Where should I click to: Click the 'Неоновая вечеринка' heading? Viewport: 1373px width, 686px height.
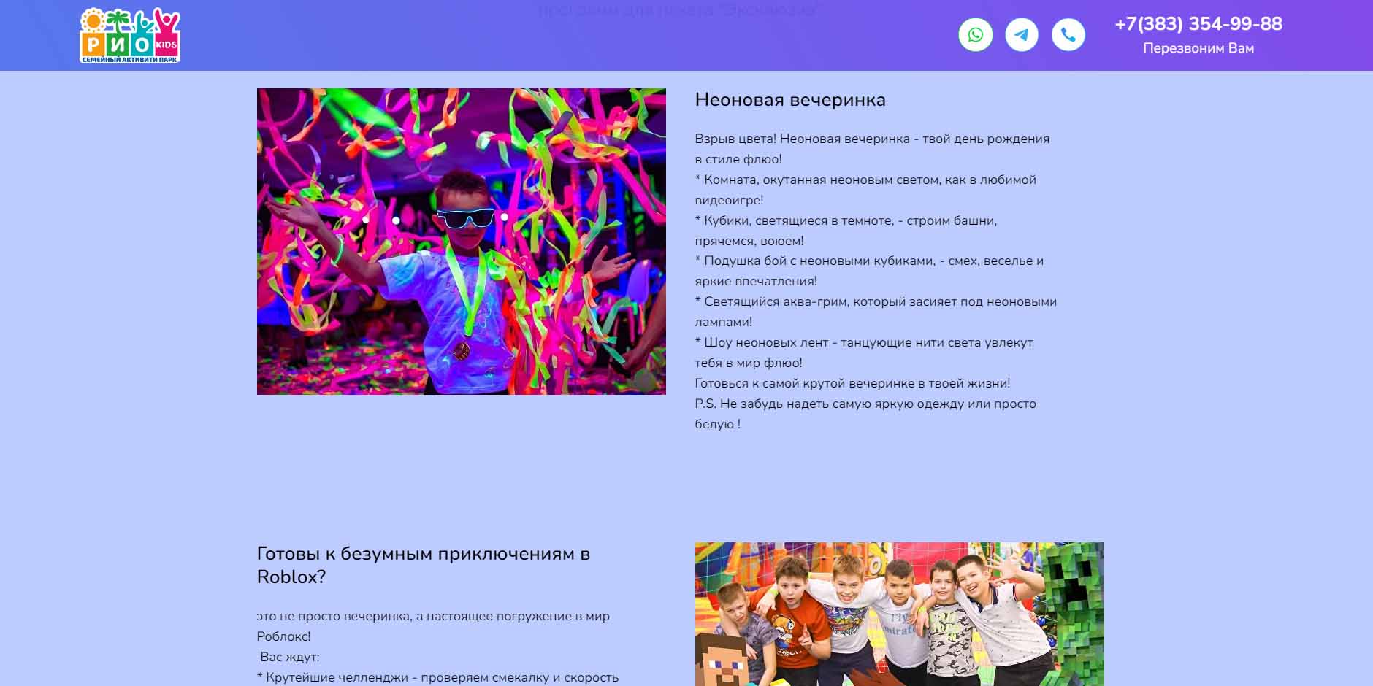(x=789, y=100)
